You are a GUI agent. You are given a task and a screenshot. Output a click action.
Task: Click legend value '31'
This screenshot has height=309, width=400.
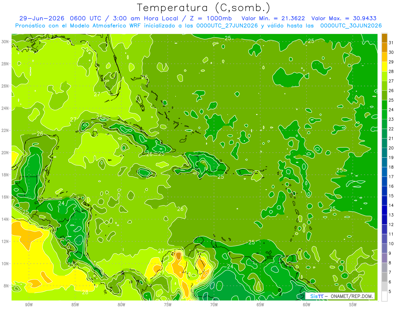pos(391,43)
